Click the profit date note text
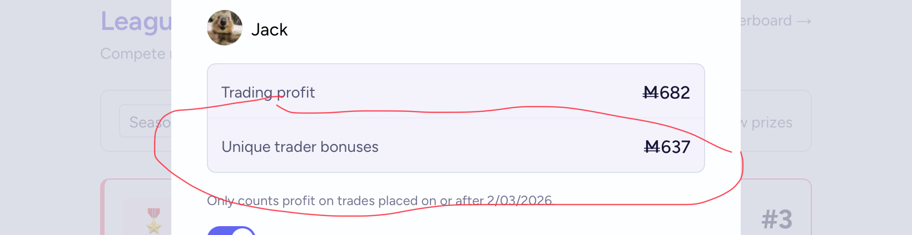The width and height of the screenshot is (912, 235). pos(345,201)
